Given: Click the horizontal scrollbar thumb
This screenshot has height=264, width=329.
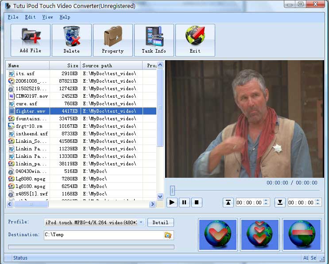Looking at the screenshot, I should pyautogui.click(x=31, y=204).
